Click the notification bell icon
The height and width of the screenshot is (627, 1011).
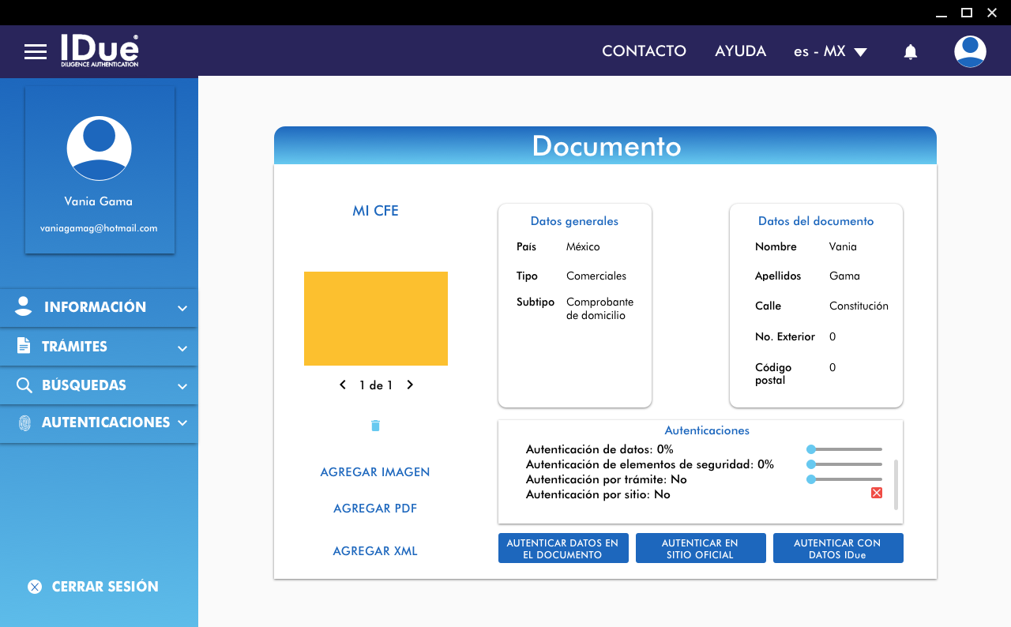click(x=910, y=52)
